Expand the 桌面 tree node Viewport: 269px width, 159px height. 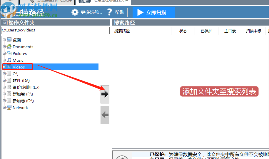click(x=4, y=40)
